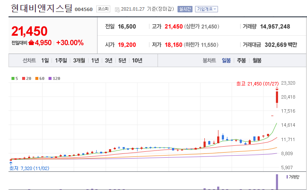Click the tallest purple volume bar

click(277, 182)
